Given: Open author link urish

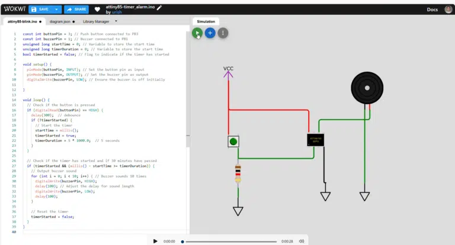Looking at the screenshot, I should (117, 12).
